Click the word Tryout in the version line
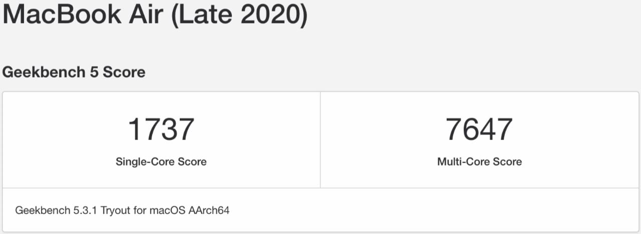Image resolution: width=641 pixels, height=234 pixels. click(x=116, y=210)
